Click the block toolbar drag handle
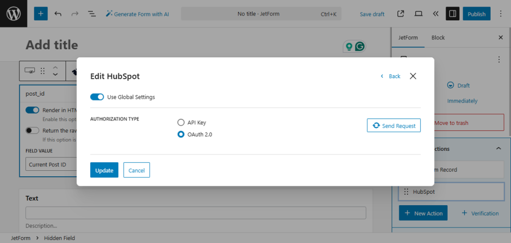This screenshot has height=243, width=511. [42, 71]
